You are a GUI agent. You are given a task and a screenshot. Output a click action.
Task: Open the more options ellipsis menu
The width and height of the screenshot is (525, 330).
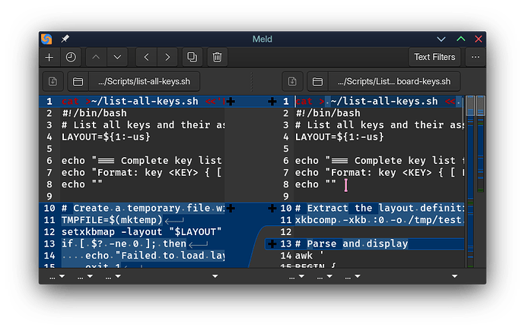(x=476, y=57)
